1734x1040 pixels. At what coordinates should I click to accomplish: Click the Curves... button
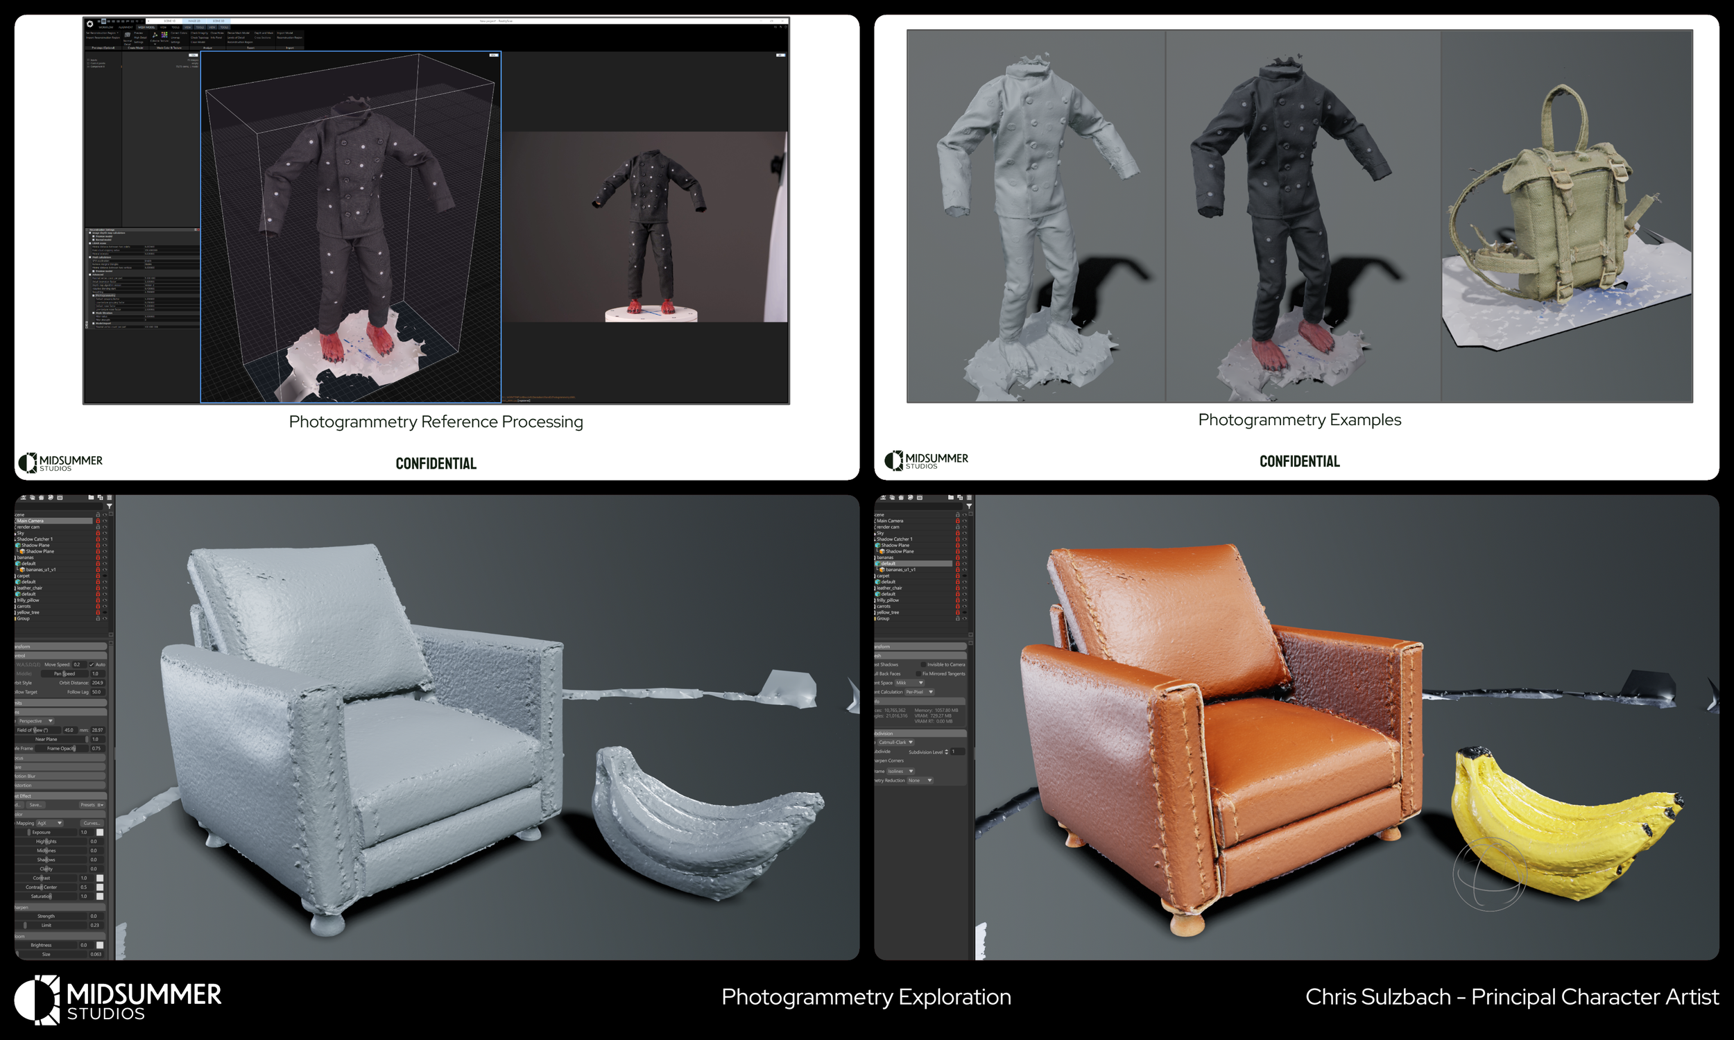[x=91, y=824]
